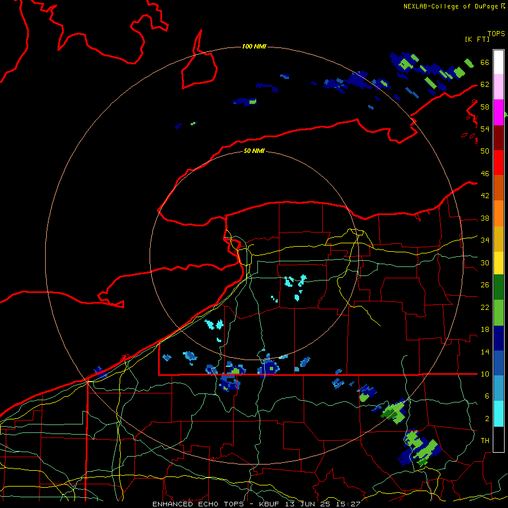Image resolution: width=508 pixels, height=508 pixels.
Task: Click the gold legend swatch
Action: (x=498, y=239)
